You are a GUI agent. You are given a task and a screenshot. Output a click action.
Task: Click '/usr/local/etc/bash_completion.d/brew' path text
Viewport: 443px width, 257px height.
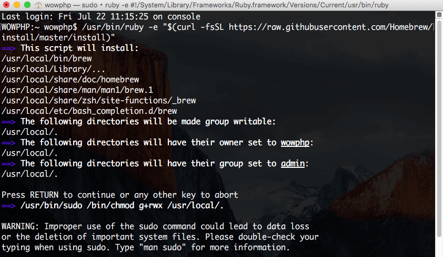coord(89,111)
